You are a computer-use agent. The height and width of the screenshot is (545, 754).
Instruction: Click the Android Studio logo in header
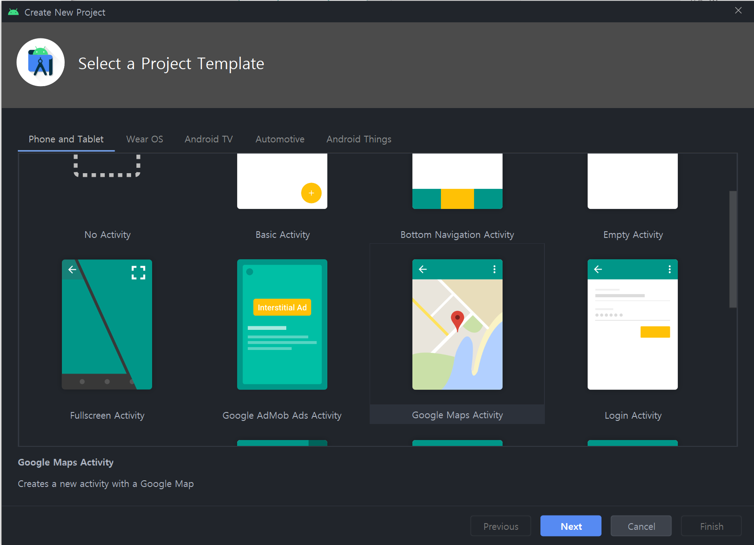click(x=41, y=62)
